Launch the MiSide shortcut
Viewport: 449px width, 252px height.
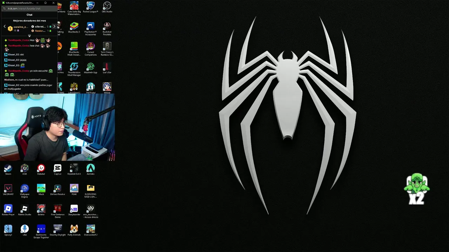tap(107, 88)
